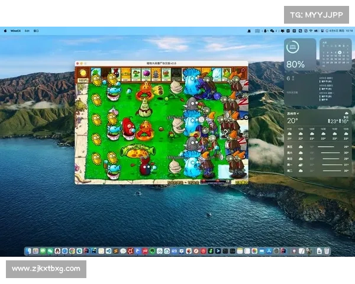Open Visual Studio Code from the Dock
The height and width of the screenshot is (284, 355).
pos(108,251)
